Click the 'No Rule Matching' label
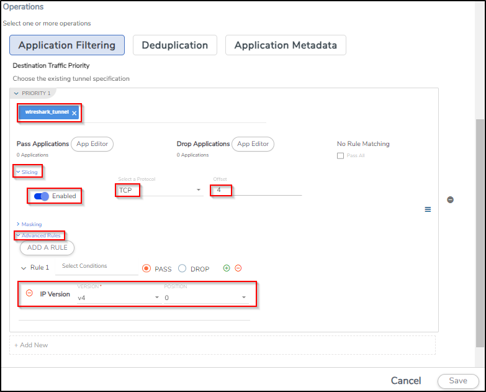The height and width of the screenshot is (392, 486). pyautogui.click(x=363, y=144)
